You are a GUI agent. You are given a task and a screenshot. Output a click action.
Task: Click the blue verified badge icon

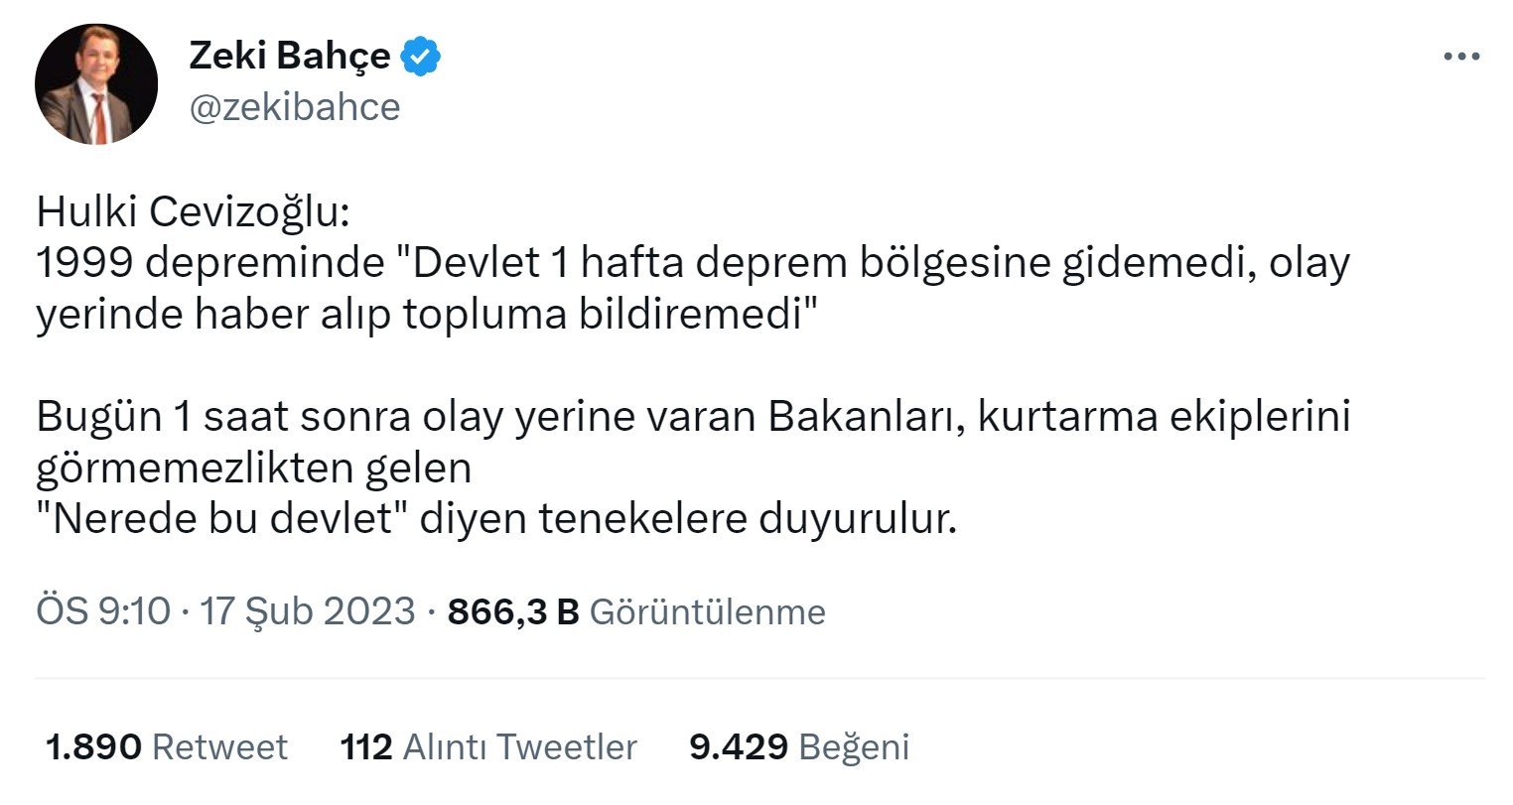point(421,57)
